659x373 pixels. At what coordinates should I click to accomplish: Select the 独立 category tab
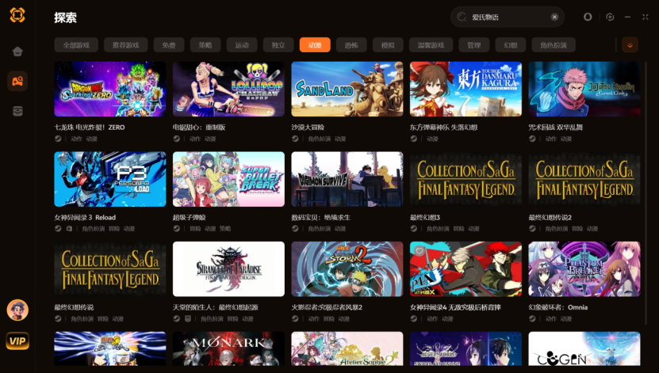tap(278, 45)
